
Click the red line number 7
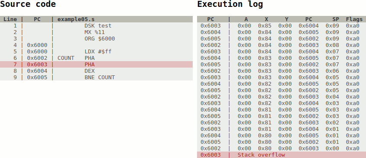coord(15,65)
